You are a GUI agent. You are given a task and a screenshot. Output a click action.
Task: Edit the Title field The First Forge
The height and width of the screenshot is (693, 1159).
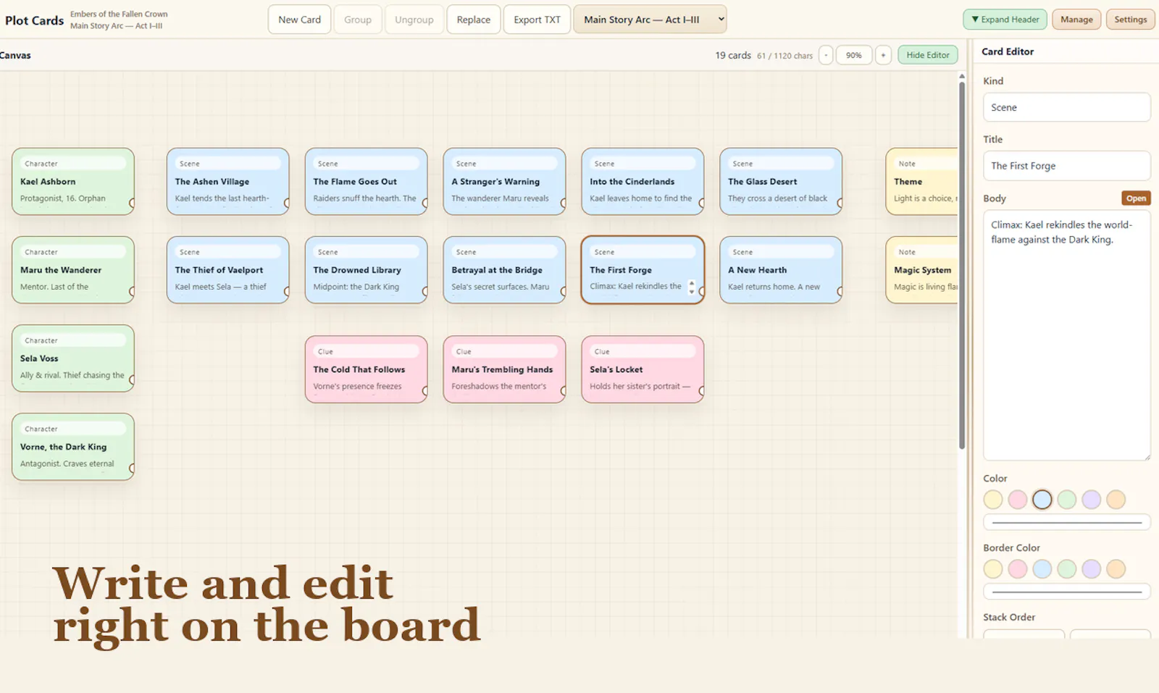(x=1066, y=166)
